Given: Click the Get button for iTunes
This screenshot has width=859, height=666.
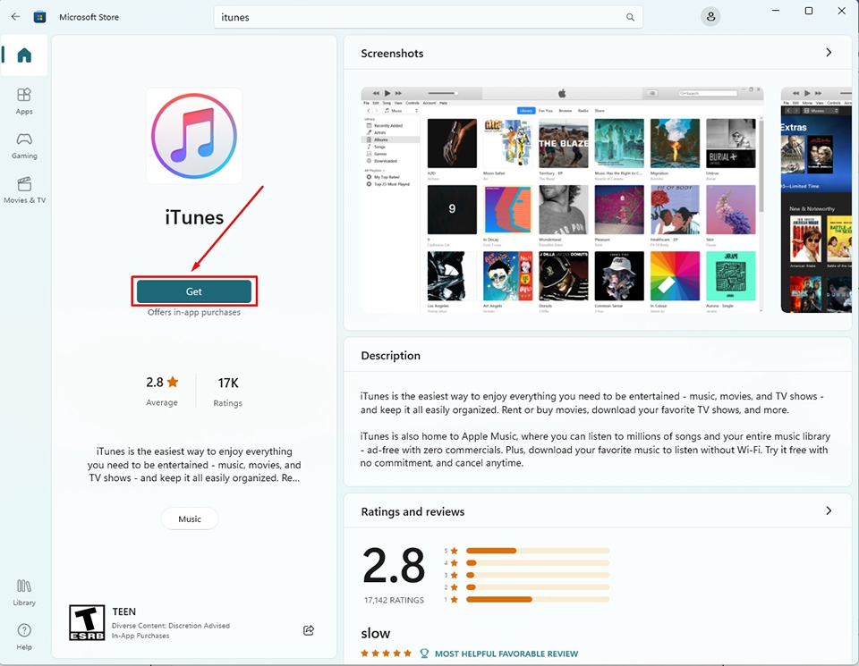Looking at the screenshot, I should pyautogui.click(x=194, y=291).
